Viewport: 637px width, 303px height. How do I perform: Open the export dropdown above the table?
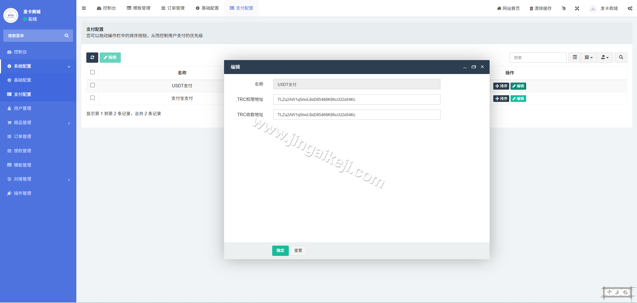(605, 57)
